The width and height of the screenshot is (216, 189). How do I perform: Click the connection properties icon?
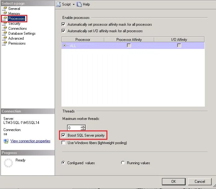coord(6,141)
